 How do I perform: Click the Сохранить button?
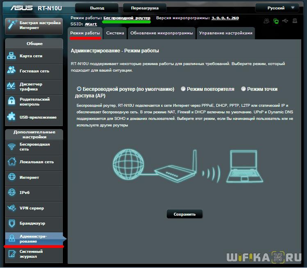(184, 214)
